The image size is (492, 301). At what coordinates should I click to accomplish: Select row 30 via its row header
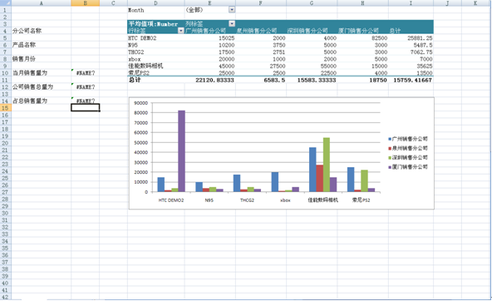[x=5, y=213]
